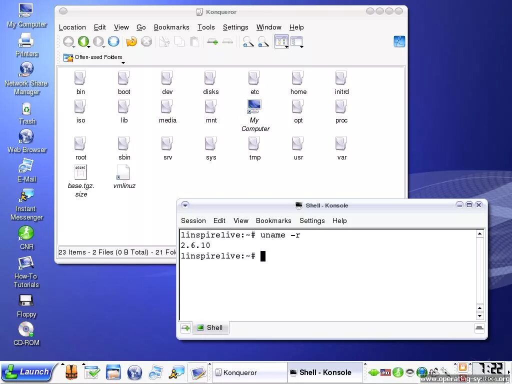The width and height of the screenshot is (512, 384).
Task: Switch to Tree View mode button
Action: pos(296,41)
